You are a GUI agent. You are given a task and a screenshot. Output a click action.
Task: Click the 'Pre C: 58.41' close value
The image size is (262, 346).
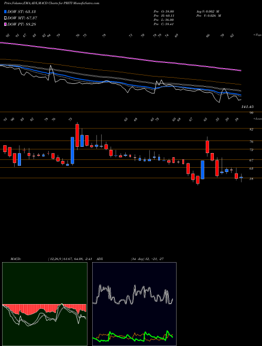164,24
